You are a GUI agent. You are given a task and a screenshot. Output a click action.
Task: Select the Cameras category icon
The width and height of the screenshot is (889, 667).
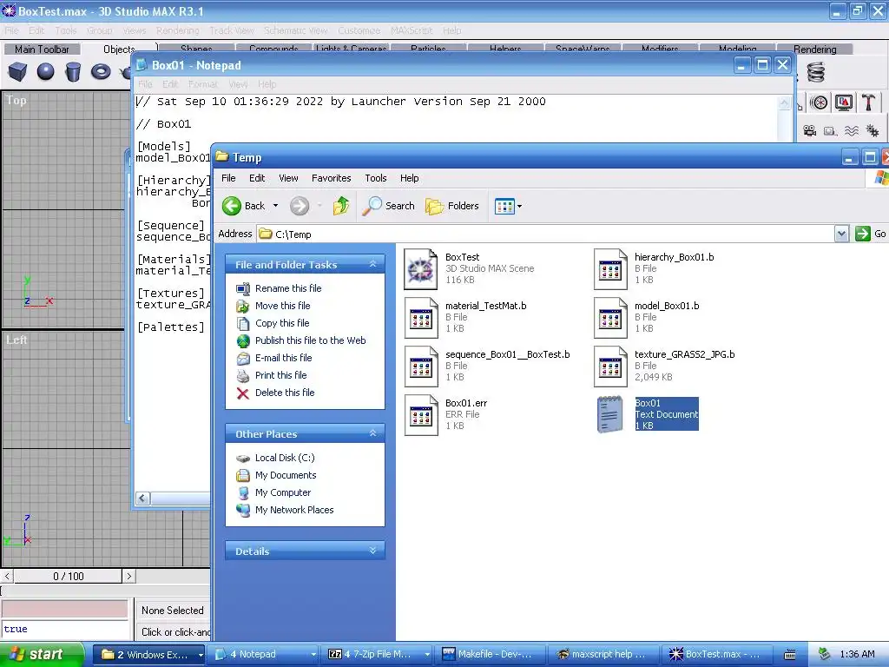(810, 131)
